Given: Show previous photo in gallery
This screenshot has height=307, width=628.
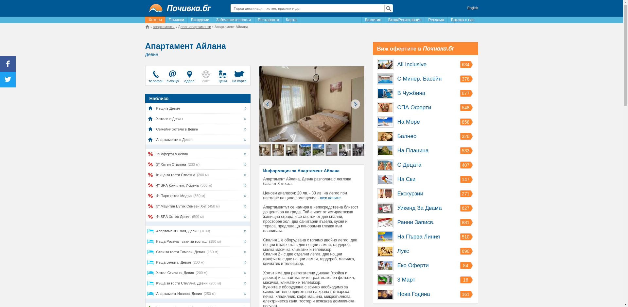Looking at the screenshot, I should 268,104.
